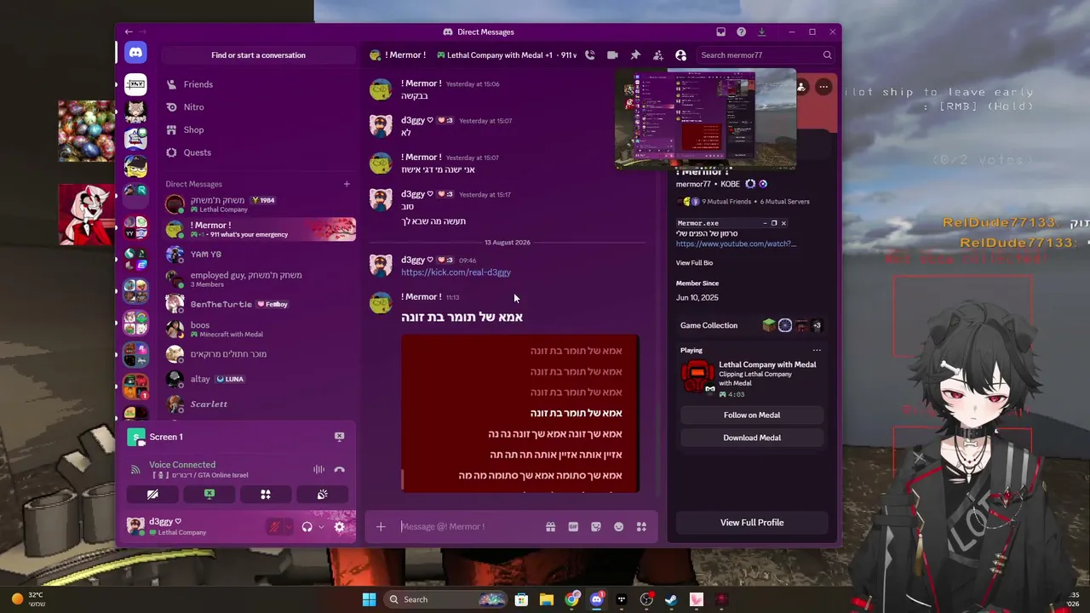This screenshot has width=1090, height=613.
Task: Open DM with Scarlett
Action: (x=258, y=404)
